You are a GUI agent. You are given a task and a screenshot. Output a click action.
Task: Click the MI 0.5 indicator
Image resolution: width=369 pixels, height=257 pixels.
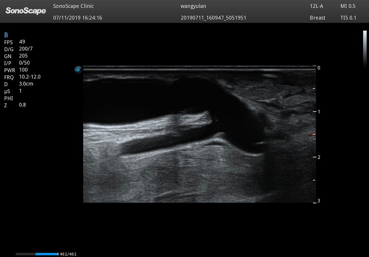(348, 6)
